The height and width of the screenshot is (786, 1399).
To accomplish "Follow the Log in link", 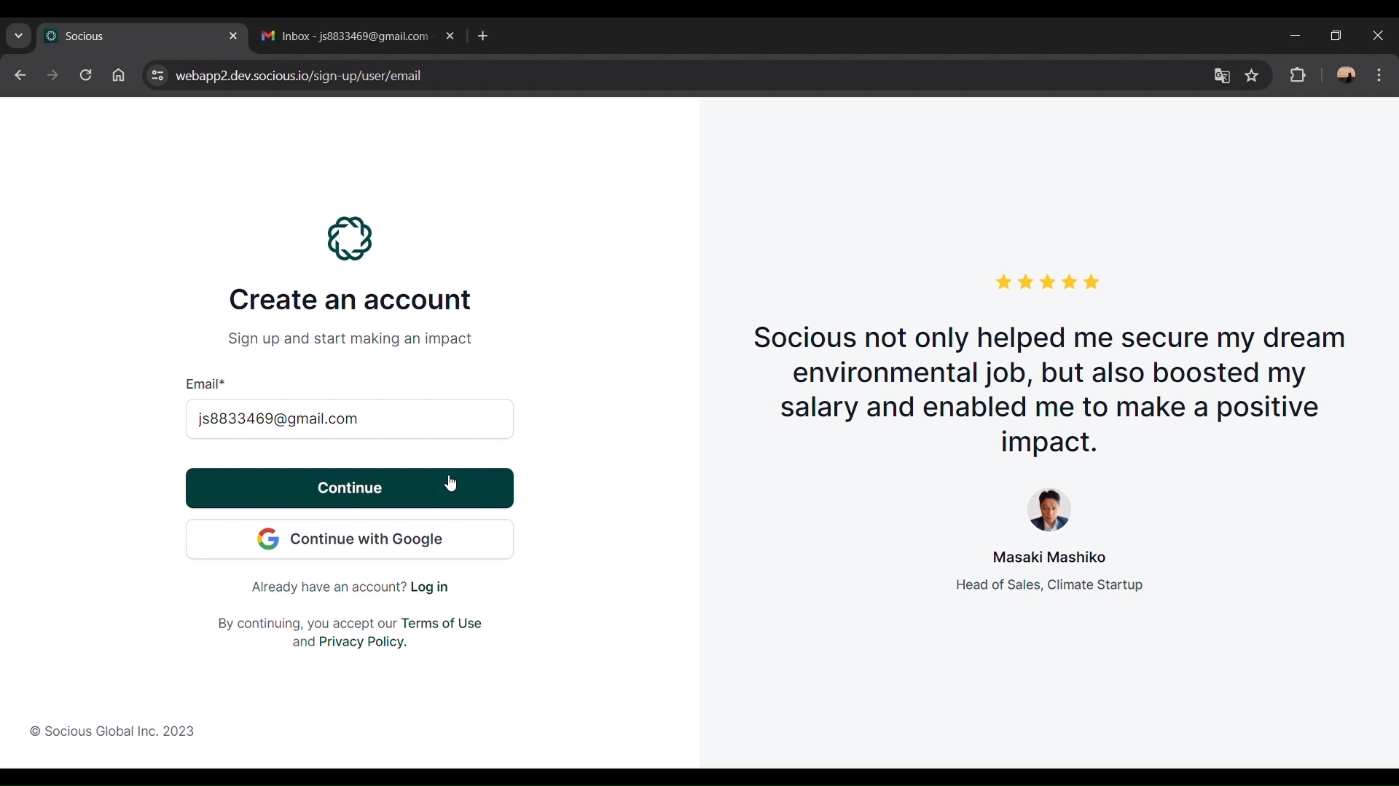I will 430,588.
